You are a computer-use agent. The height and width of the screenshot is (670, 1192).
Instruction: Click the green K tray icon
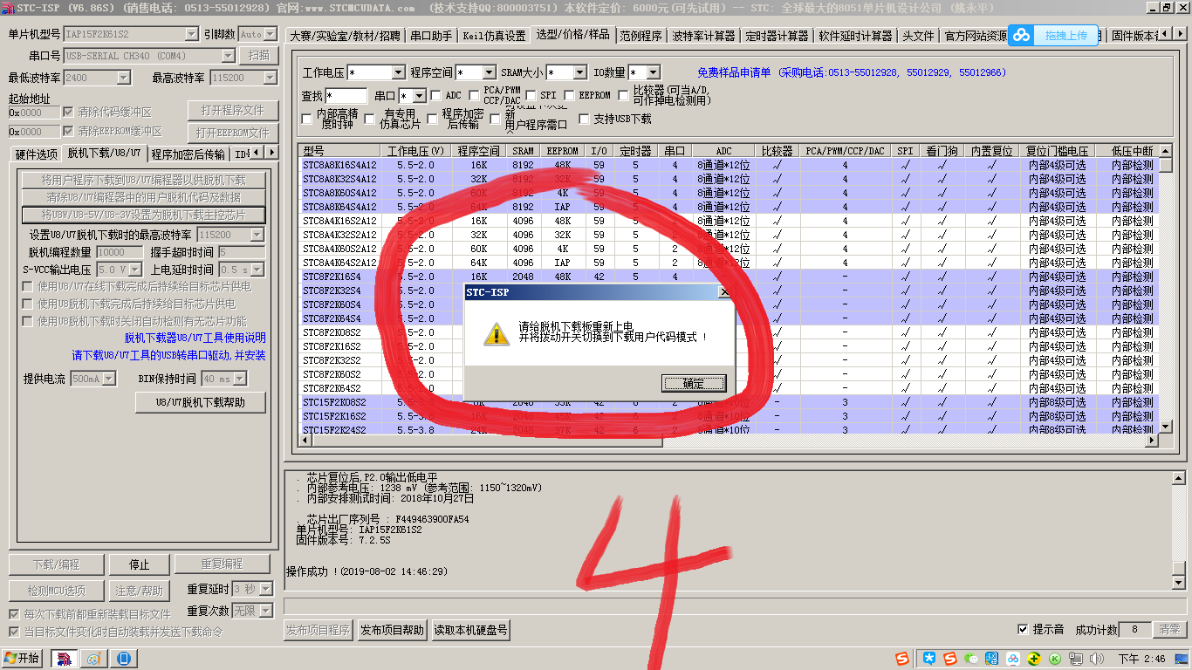[x=1054, y=659]
